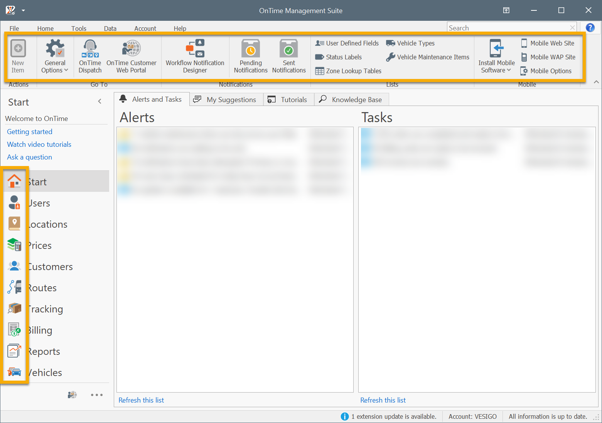Clear the Search field with X
The width and height of the screenshot is (602, 423).
573,28
